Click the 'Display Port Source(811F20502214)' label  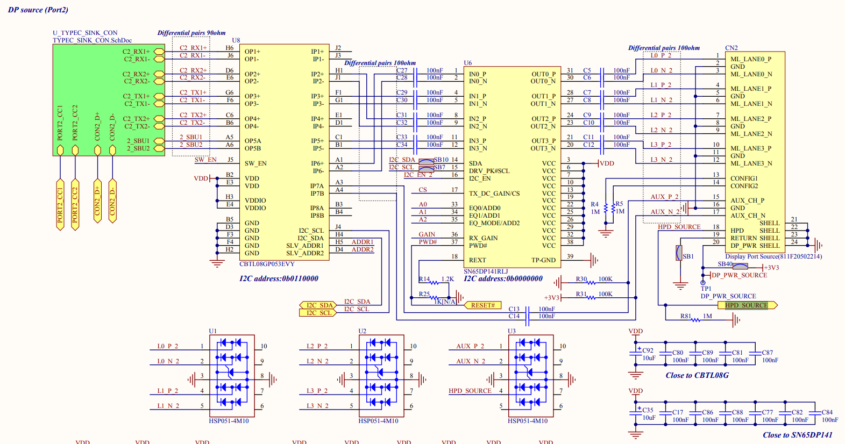tap(773, 256)
